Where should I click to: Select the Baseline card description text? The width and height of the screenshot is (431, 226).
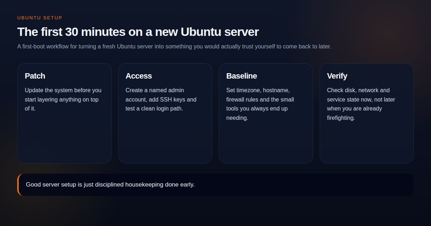click(x=260, y=104)
